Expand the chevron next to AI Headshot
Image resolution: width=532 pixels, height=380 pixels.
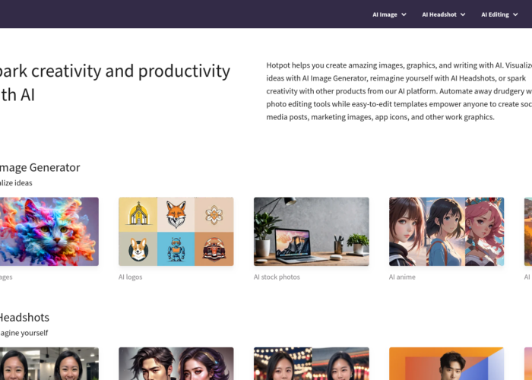click(x=463, y=14)
